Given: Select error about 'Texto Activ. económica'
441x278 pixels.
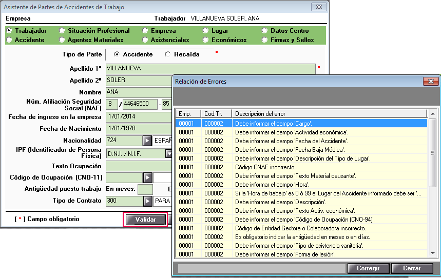Looking at the screenshot, I should click(301, 210).
